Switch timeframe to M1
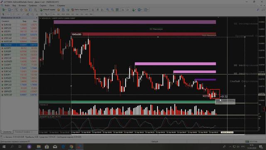The height and width of the screenshot is (150, 266). click(x=54, y=14)
